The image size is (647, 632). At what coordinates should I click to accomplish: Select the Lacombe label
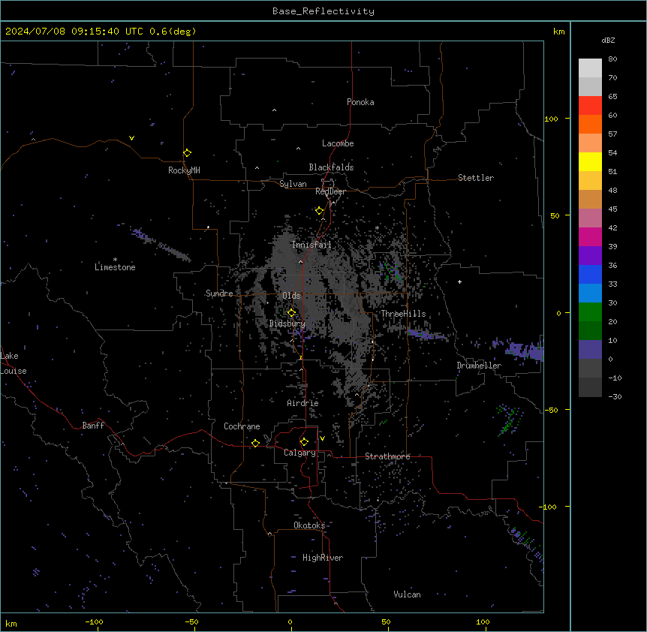[x=338, y=143]
